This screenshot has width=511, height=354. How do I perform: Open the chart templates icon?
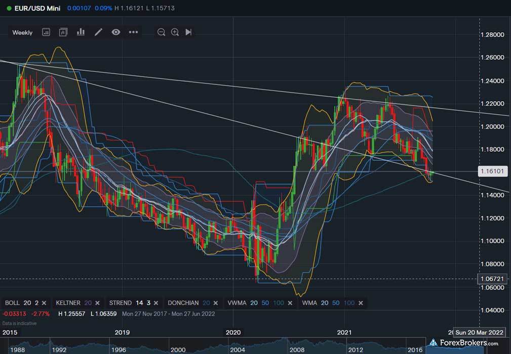63,32
